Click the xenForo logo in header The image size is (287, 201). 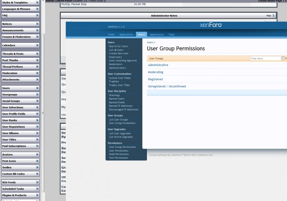click(211, 25)
